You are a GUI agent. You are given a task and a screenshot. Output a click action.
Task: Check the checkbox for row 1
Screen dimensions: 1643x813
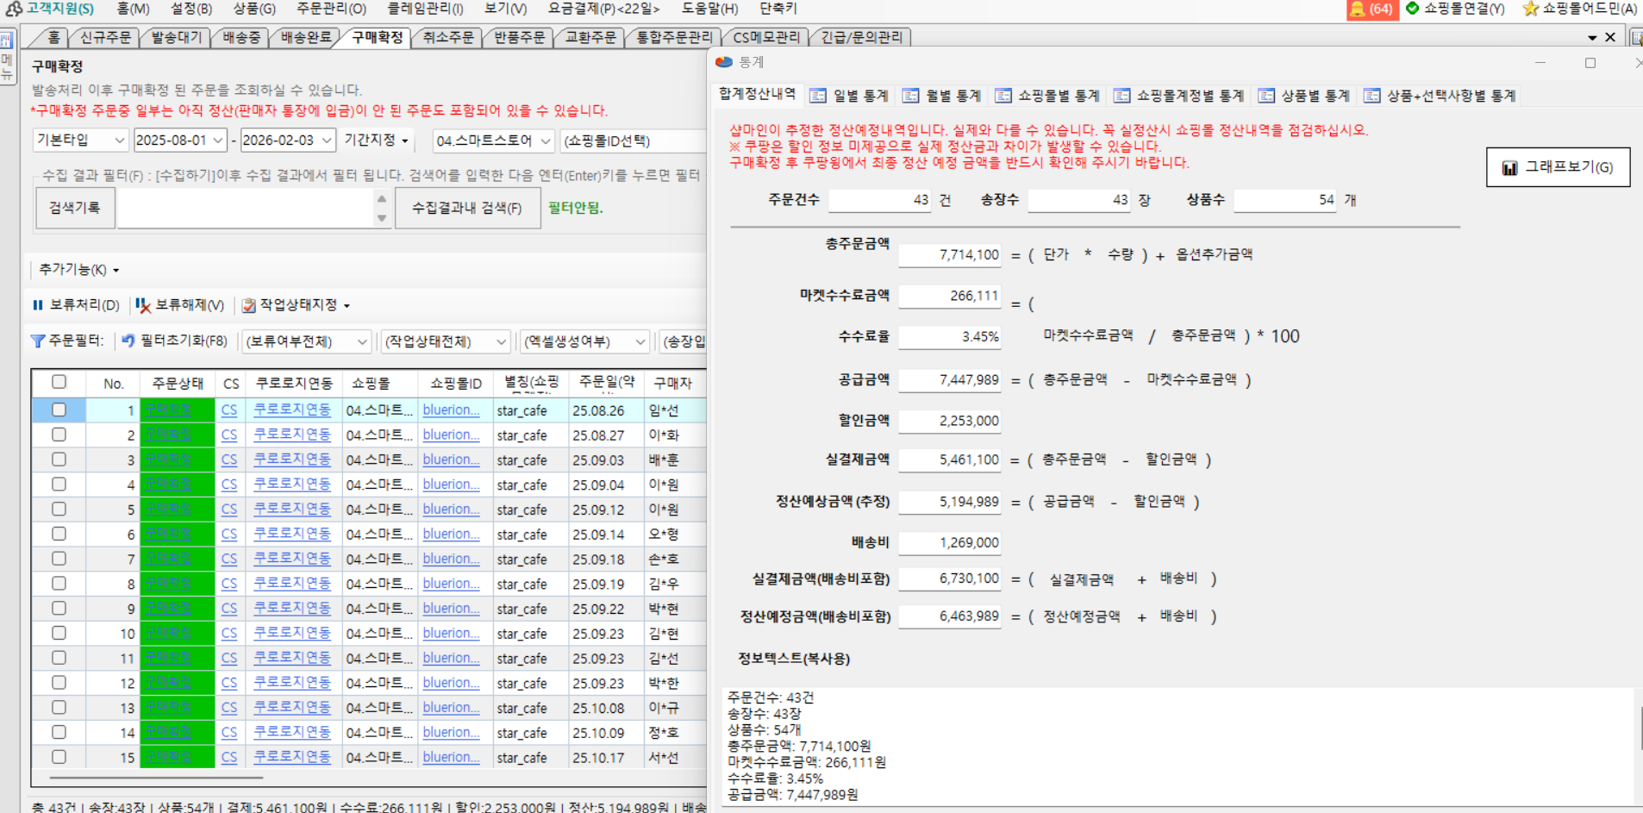[59, 410]
